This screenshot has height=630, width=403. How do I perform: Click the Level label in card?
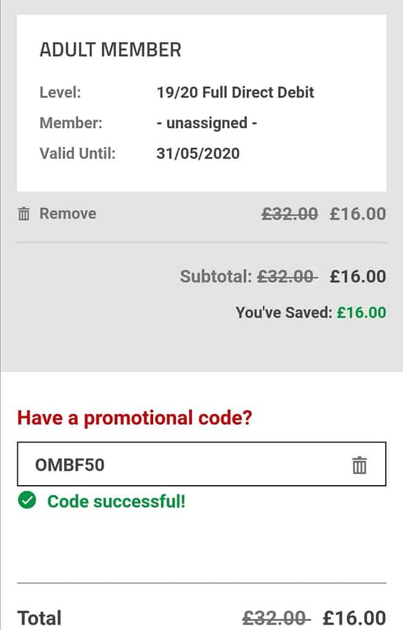pyautogui.click(x=60, y=92)
